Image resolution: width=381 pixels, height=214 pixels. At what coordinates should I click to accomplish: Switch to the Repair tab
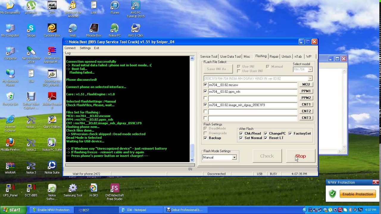click(274, 56)
